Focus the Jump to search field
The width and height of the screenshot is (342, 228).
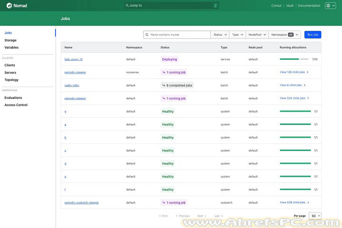pos(171,5)
